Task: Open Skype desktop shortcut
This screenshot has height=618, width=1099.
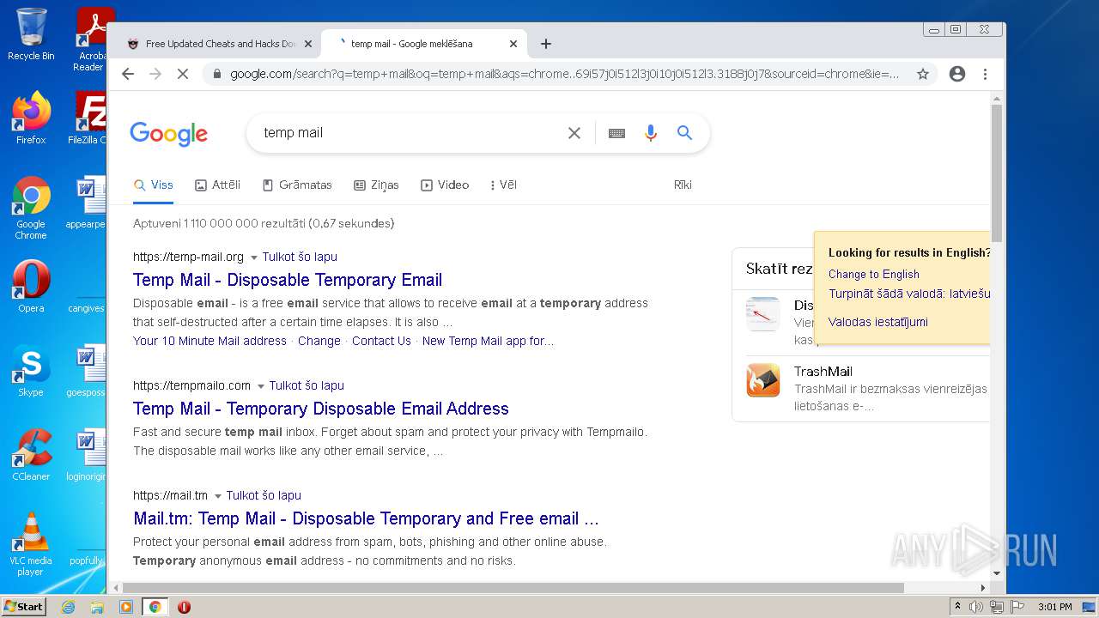Action: pyautogui.click(x=31, y=371)
